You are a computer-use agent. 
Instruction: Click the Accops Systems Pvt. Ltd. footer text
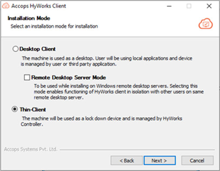[31, 149]
